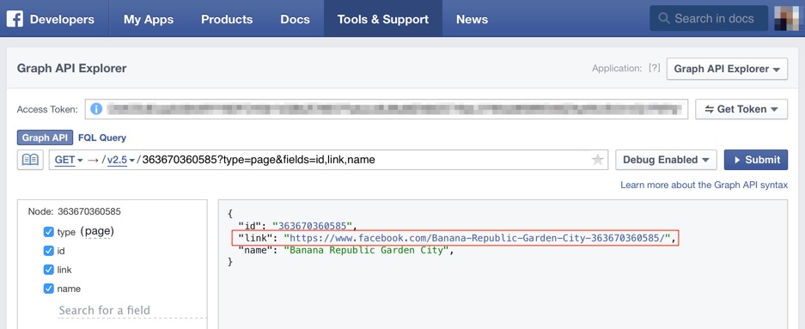
Task: Open the Debug Enabled dropdown
Action: coord(666,160)
